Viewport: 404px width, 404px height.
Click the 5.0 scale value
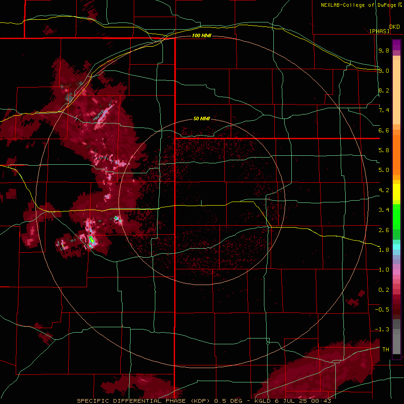click(384, 170)
